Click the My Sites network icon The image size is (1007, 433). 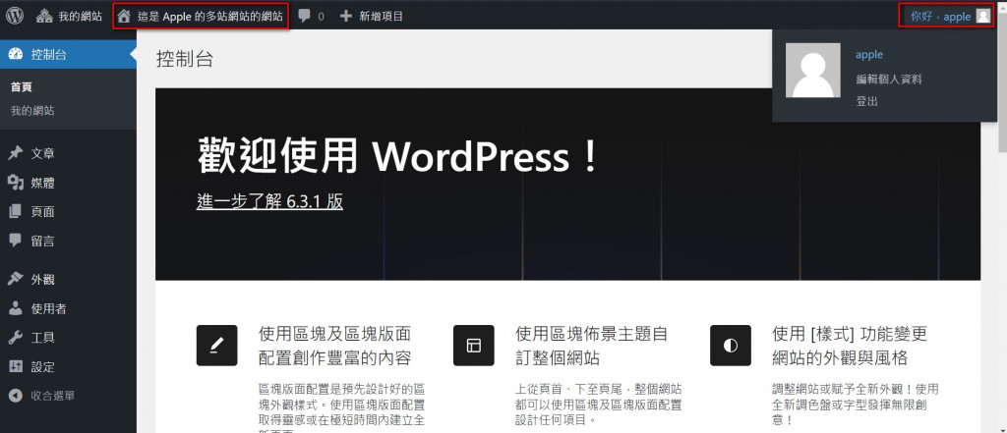tap(44, 17)
